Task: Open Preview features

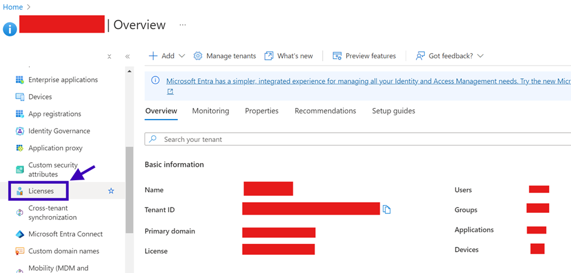Action: click(364, 56)
